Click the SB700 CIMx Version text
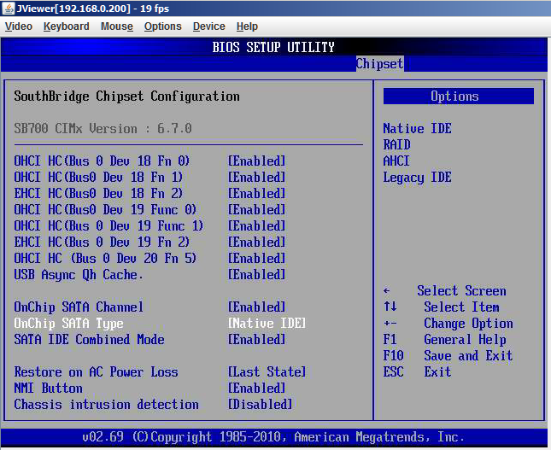Image resolution: width=551 pixels, height=450 pixels. tap(103, 129)
